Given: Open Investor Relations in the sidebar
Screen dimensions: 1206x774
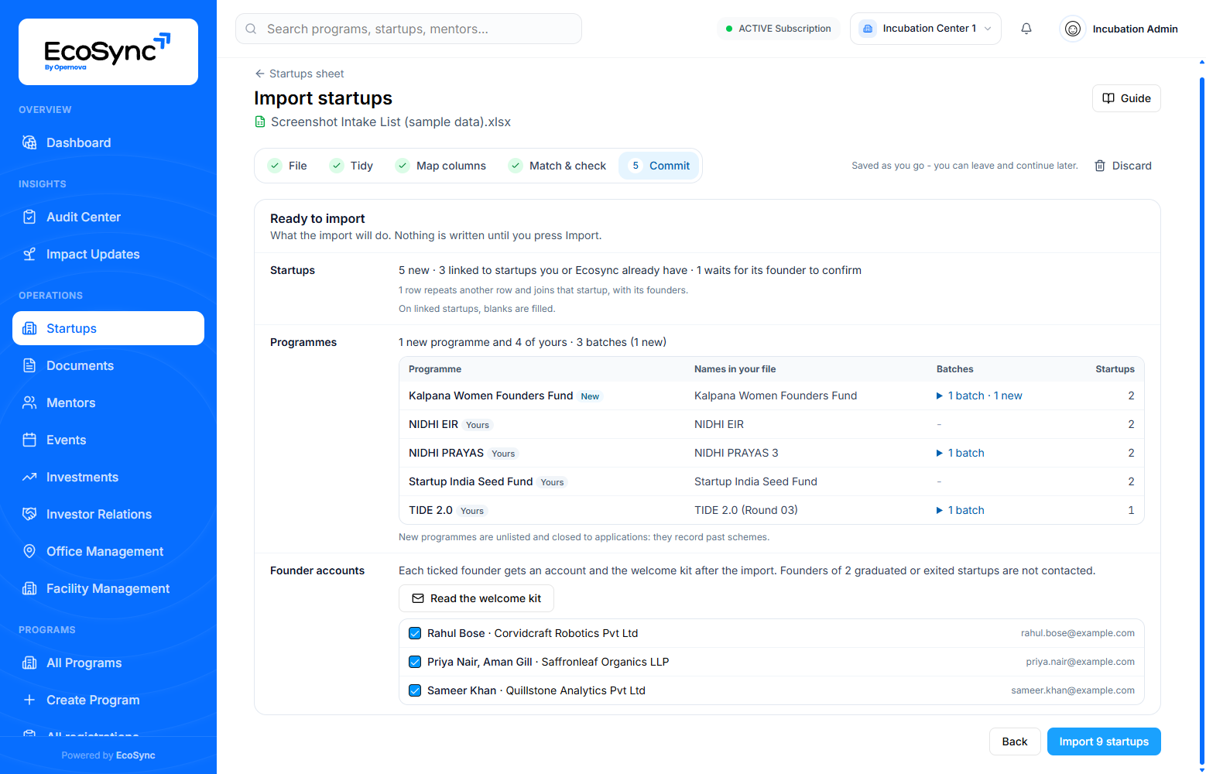Looking at the screenshot, I should (x=108, y=514).
